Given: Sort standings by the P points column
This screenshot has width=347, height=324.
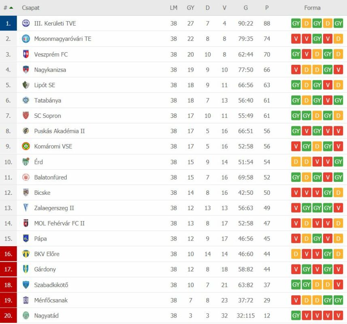Looking at the screenshot, I should [x=267, y=8].
